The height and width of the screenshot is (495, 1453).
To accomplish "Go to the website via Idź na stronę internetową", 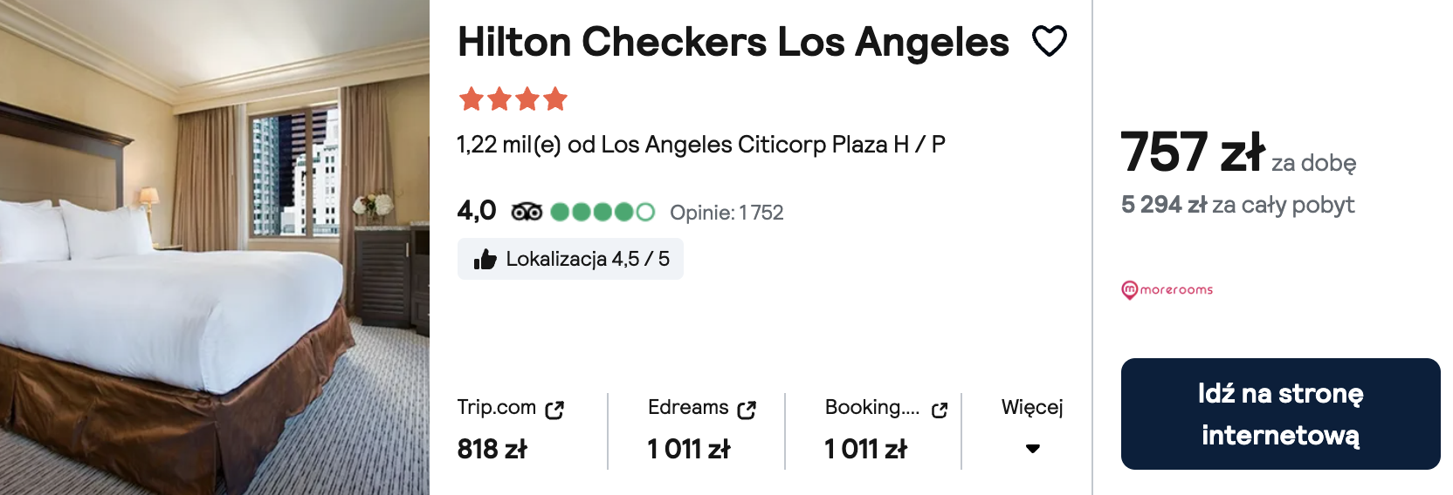I will [1280, 414].
